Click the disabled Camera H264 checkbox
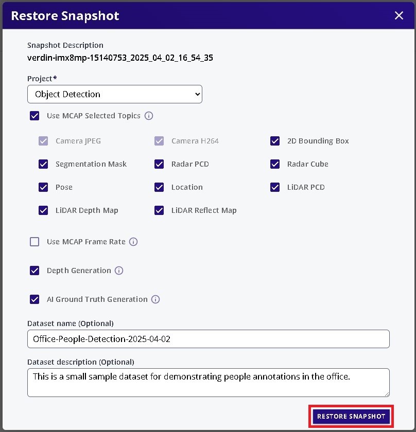This screenshot has width=416, height=432. (159, 141)
